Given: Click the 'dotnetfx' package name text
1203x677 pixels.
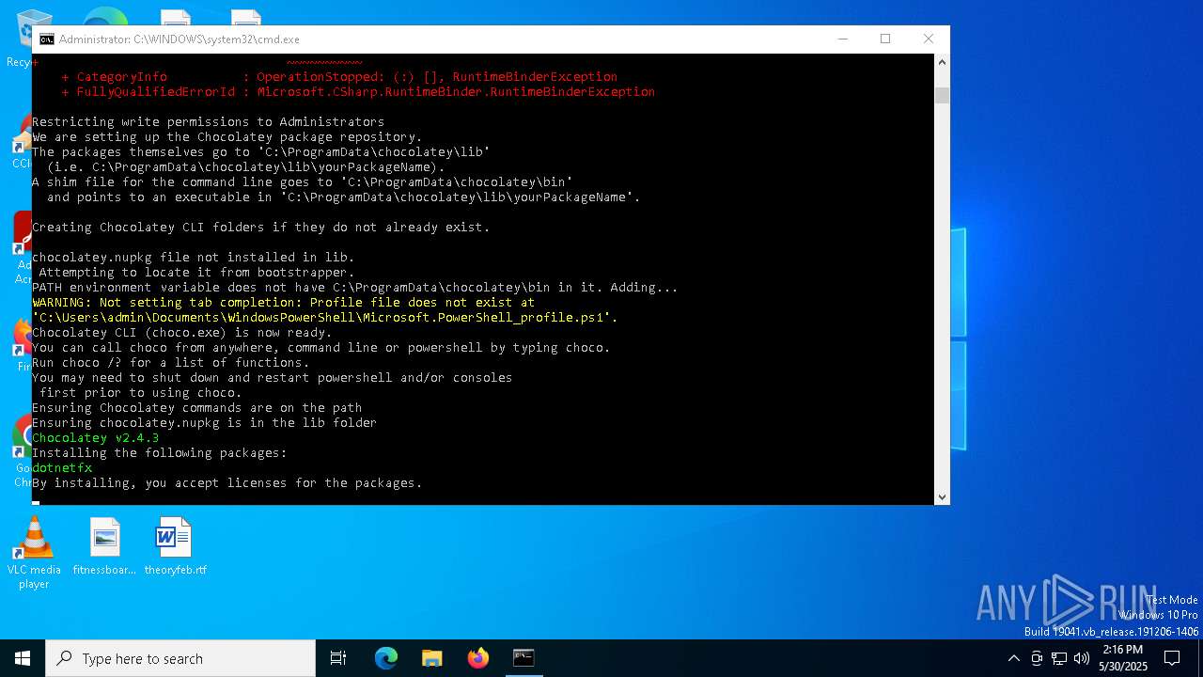Looking at the screenshot, I should tap(62, 467).
